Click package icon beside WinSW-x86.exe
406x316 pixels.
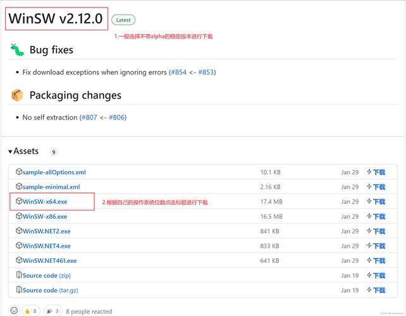[19, 216]
